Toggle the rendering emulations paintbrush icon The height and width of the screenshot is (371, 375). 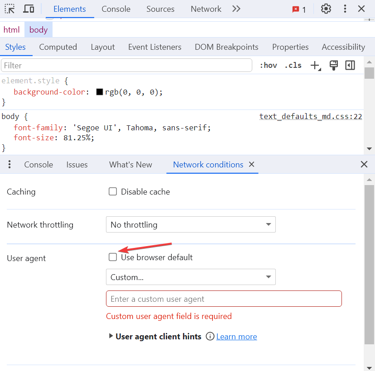[333, 65]
